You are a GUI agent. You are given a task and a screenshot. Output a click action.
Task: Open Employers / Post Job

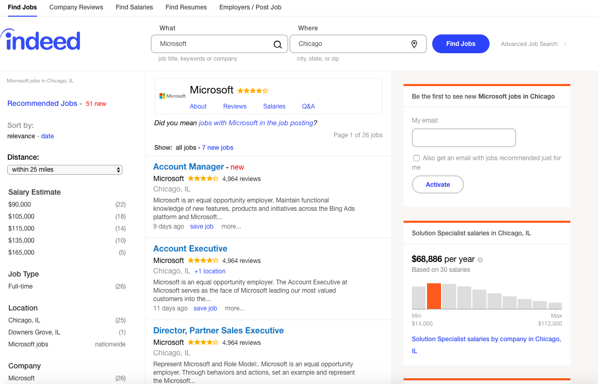(250, 7)
